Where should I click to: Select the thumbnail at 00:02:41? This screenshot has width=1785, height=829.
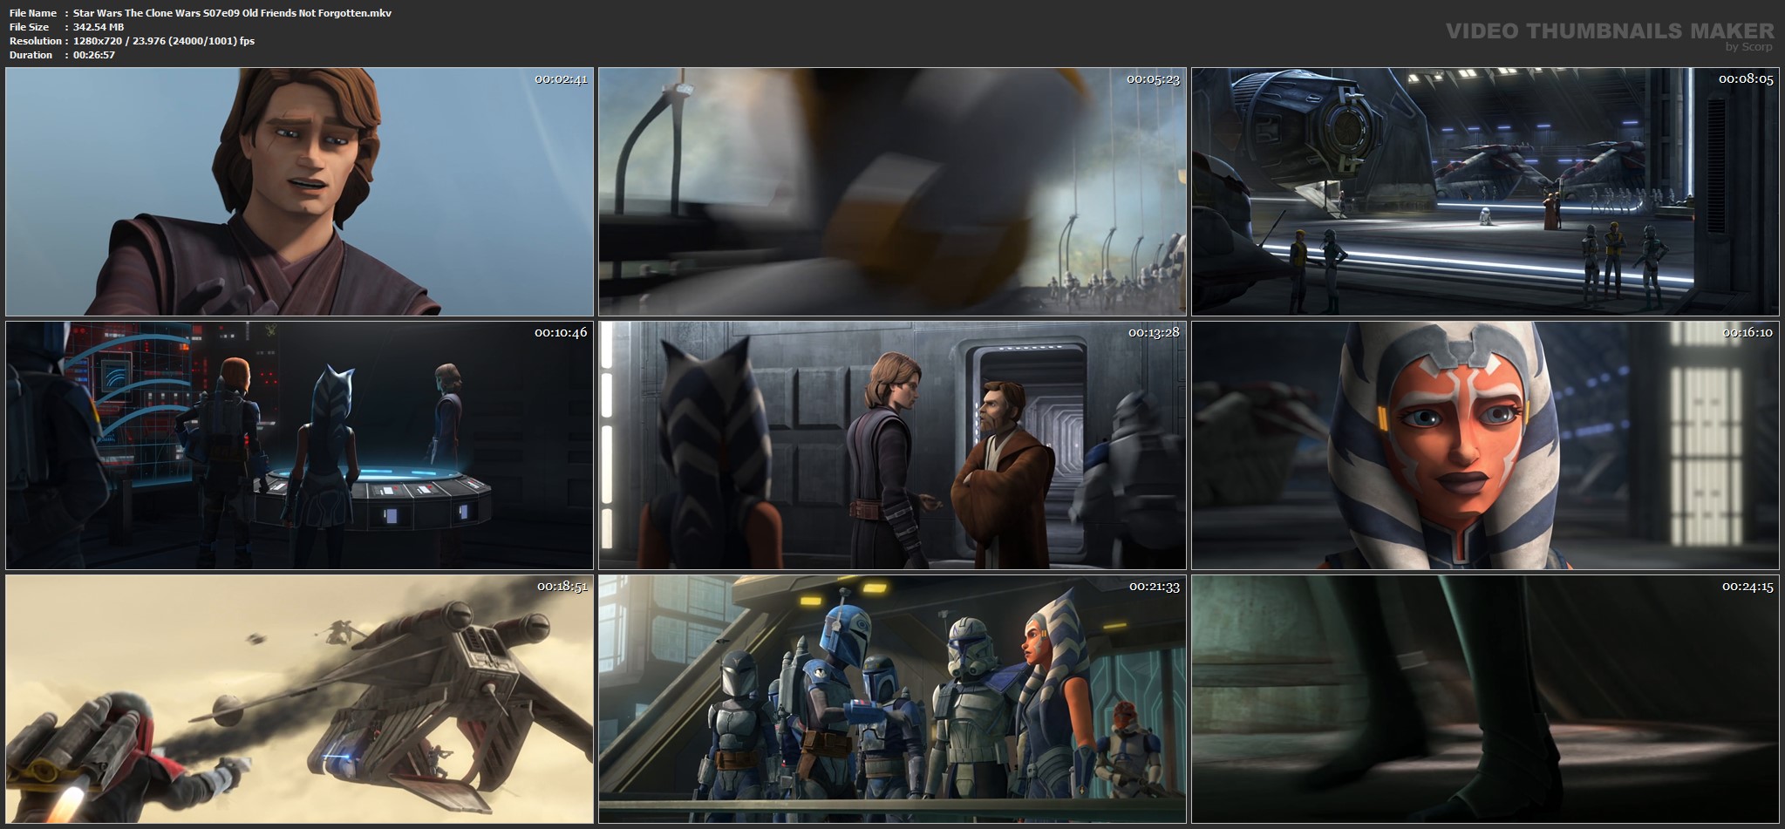299,192
